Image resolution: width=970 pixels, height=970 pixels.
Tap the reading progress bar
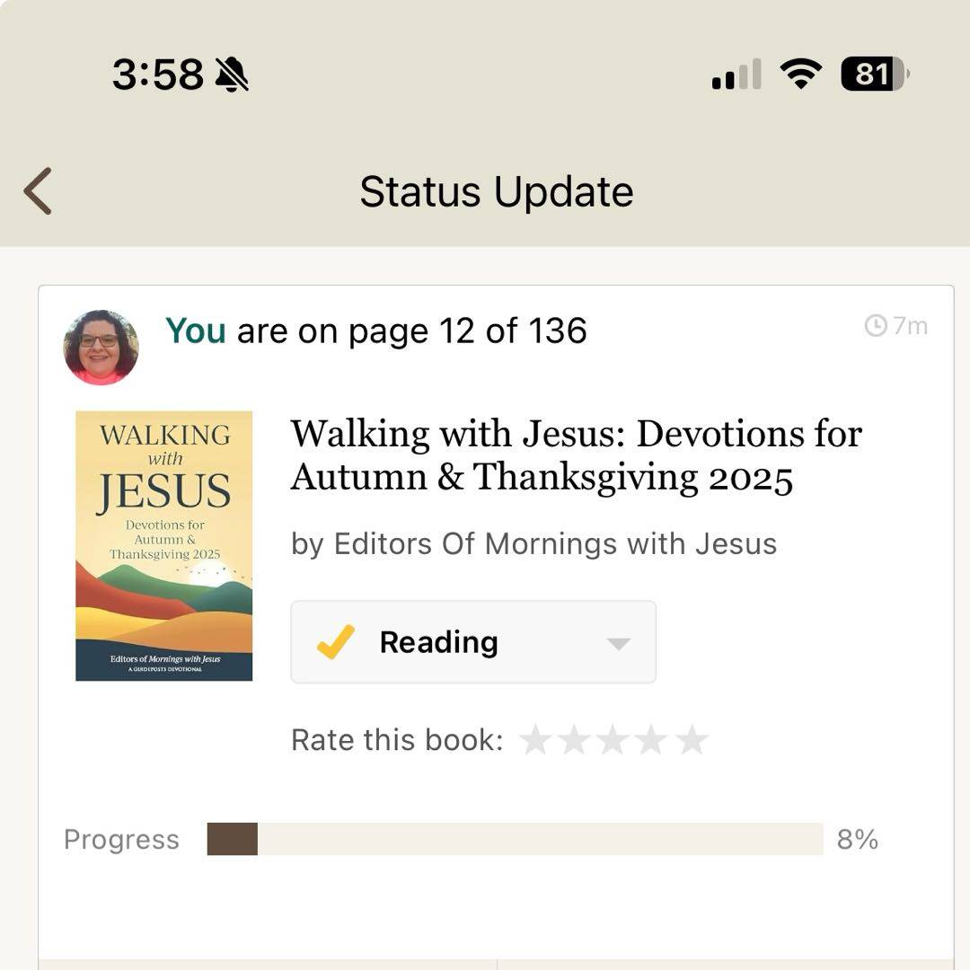click(x=515, y=839)
